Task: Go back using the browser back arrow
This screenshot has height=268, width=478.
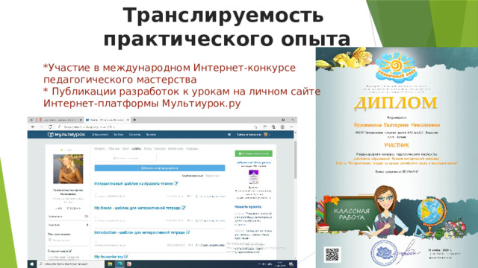Action: (x=33, y=127)
